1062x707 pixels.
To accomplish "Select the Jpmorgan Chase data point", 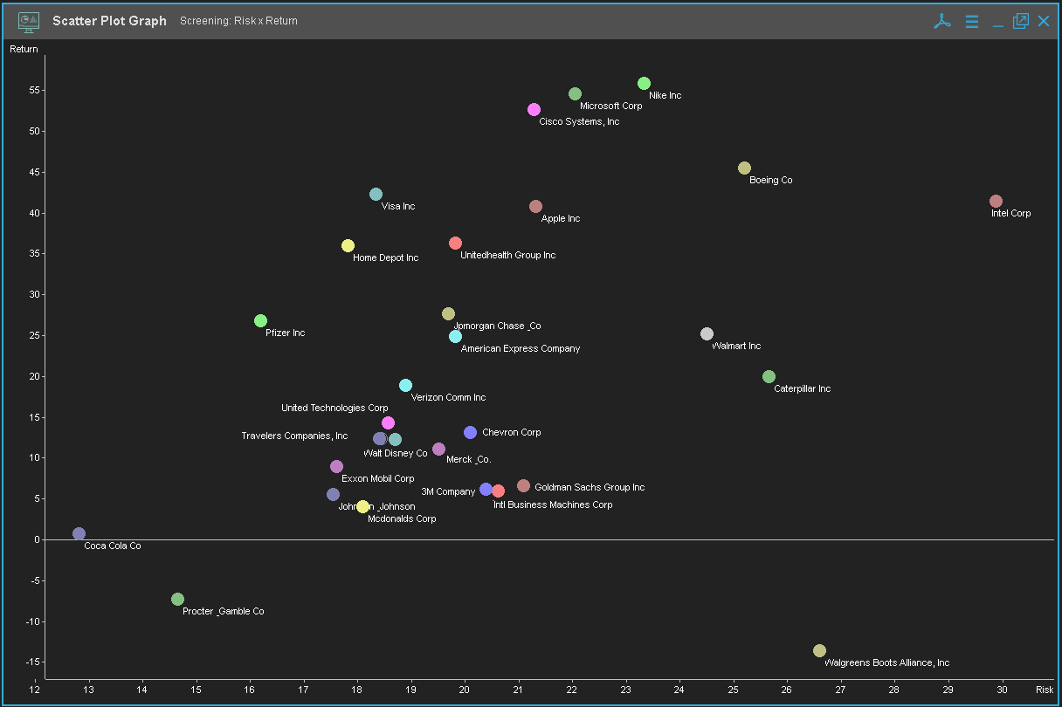I will [448, 313].
